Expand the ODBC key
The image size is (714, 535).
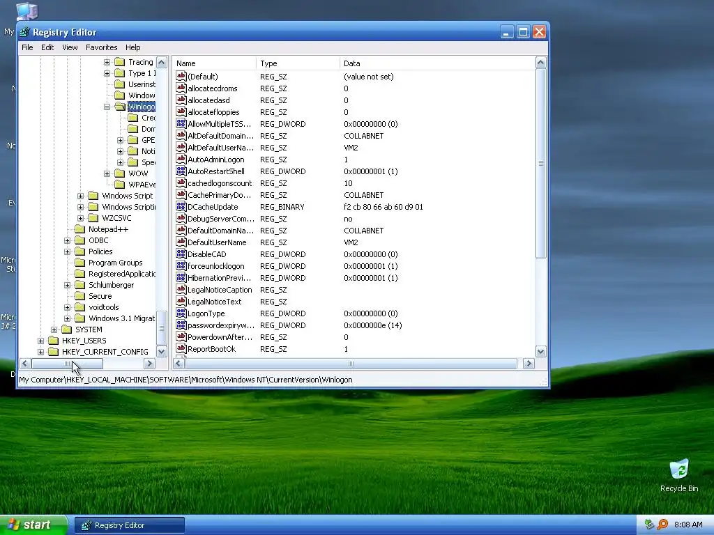coord(68,240)
